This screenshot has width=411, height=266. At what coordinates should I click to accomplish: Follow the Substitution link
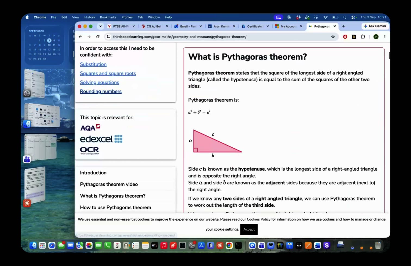[93, 64]
